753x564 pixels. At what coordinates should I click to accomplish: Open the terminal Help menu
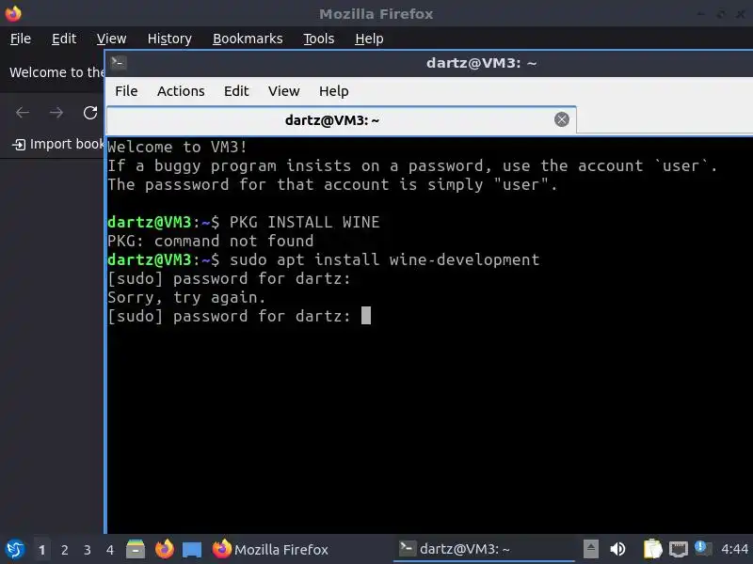(x=334, y=91)
